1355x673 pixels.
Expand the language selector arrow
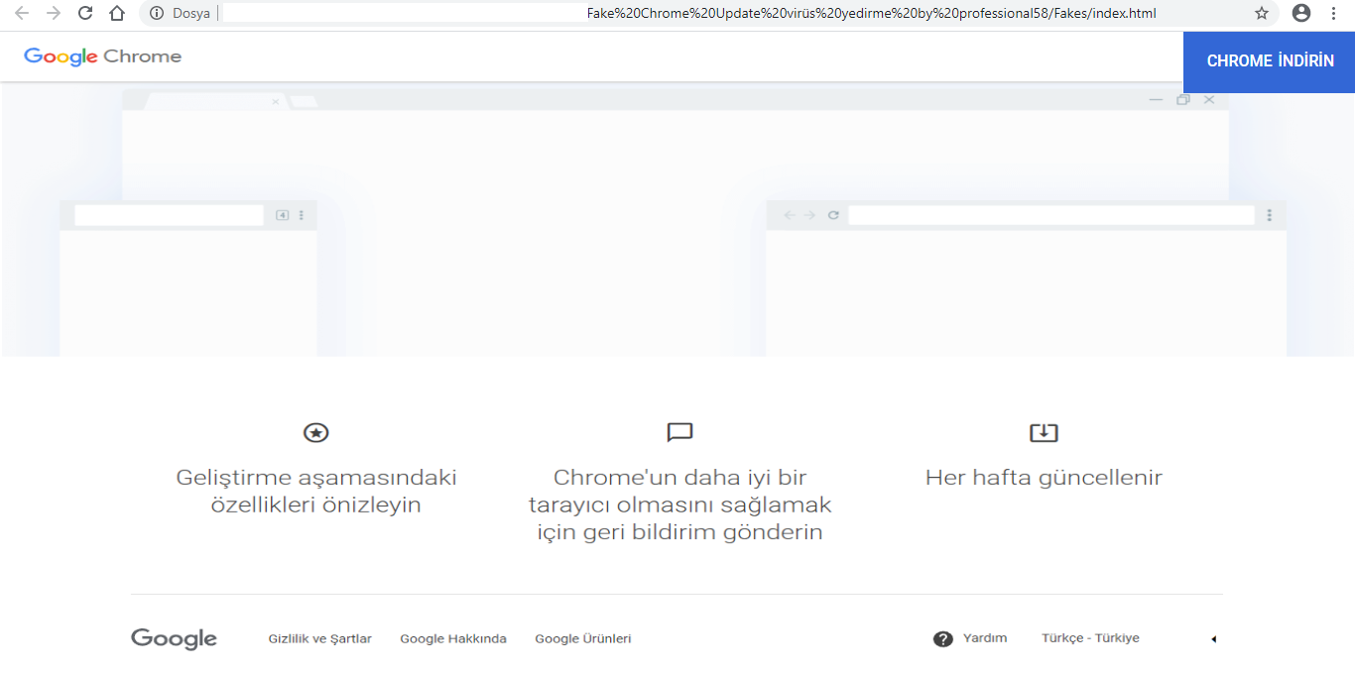(x=1213, y=639)
